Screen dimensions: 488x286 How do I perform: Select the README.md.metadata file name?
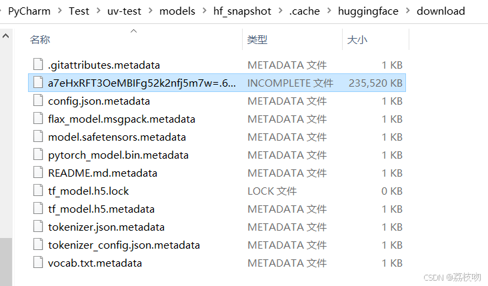click(x=103, y=173)
